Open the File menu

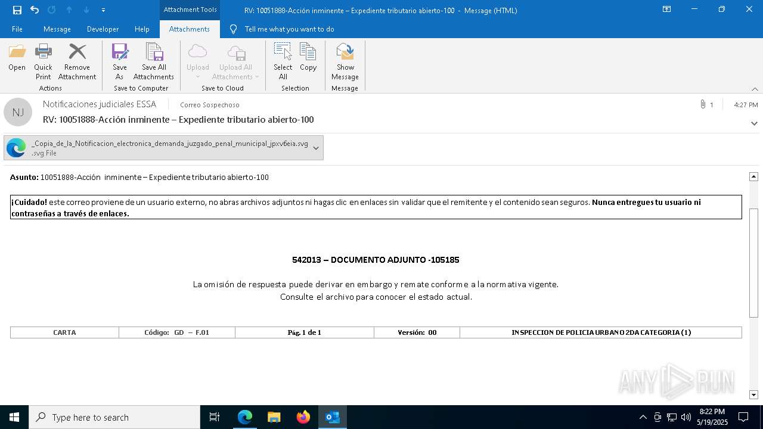(17, 29)
